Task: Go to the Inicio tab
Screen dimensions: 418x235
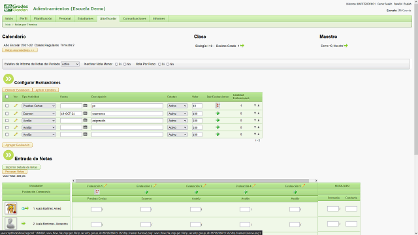Action: [x=9, y=18]
